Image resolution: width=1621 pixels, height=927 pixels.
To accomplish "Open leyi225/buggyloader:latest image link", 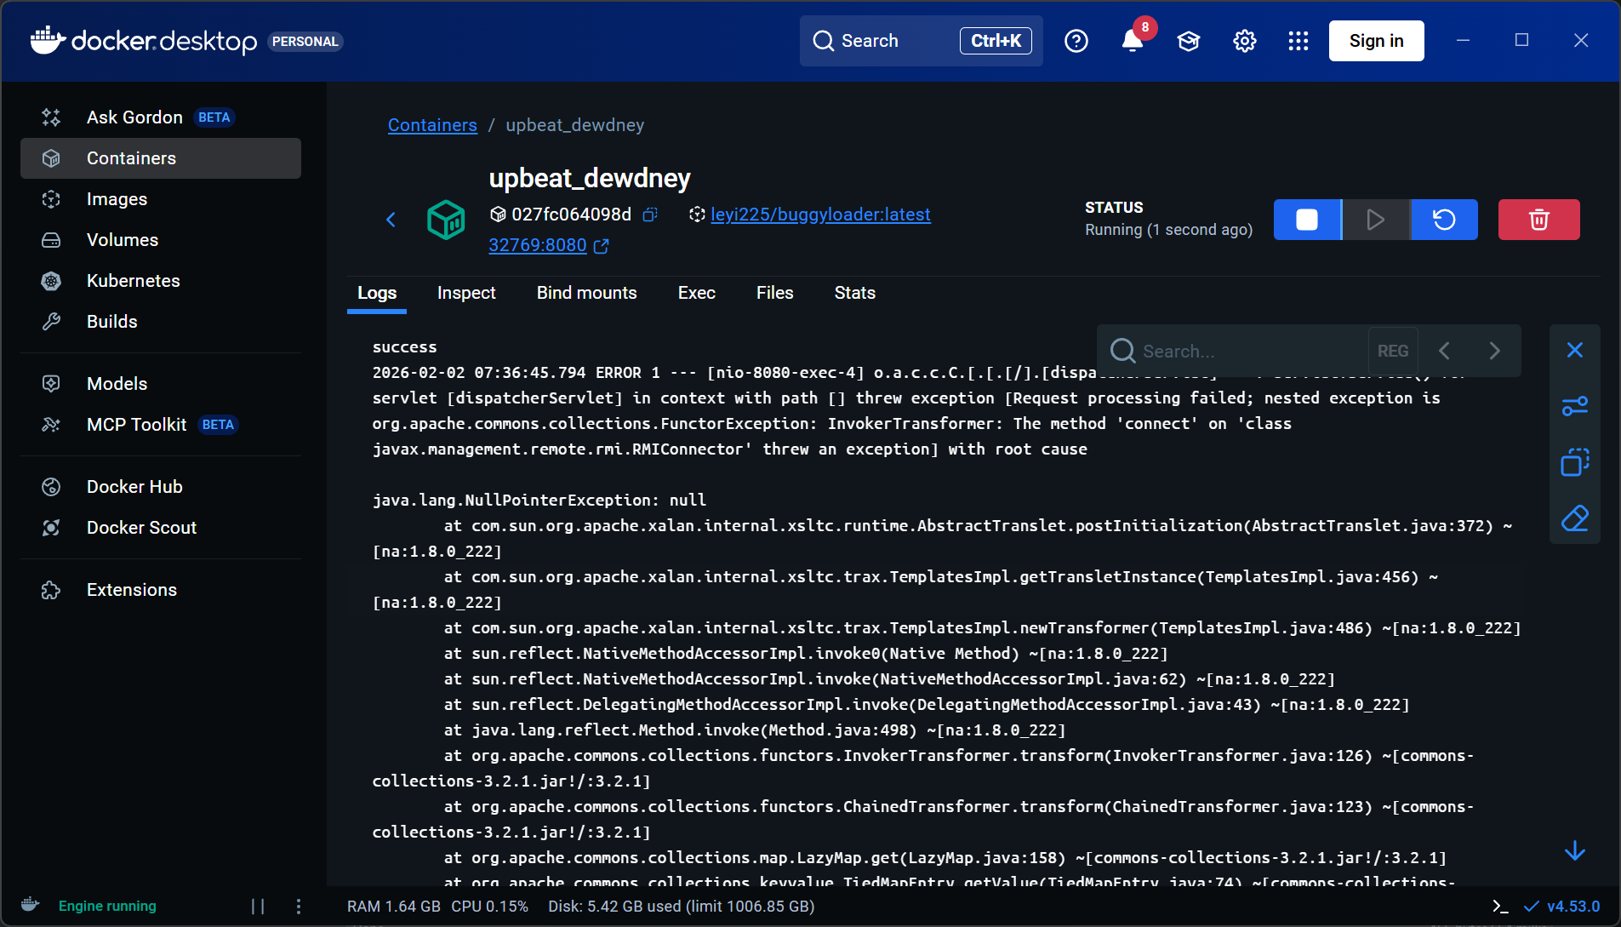I will click(x=820, y=215).
